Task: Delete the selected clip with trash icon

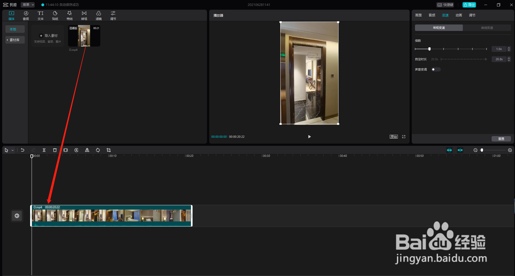Action: pos(55,150)
